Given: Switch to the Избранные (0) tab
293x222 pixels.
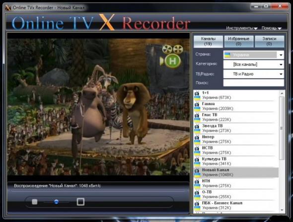Looking at the screenshot, I should point(239,41).
